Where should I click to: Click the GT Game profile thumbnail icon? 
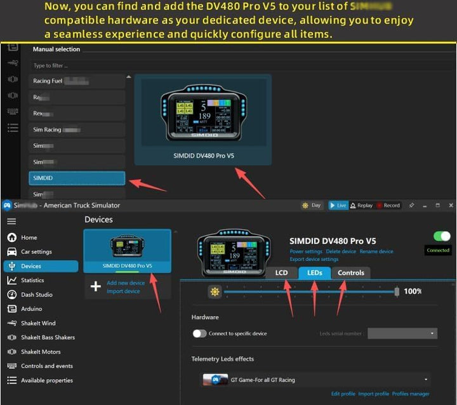(x=215, y=380)
